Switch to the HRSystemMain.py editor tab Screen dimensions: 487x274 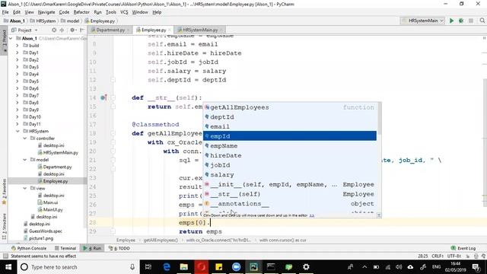tap(200, 30)
